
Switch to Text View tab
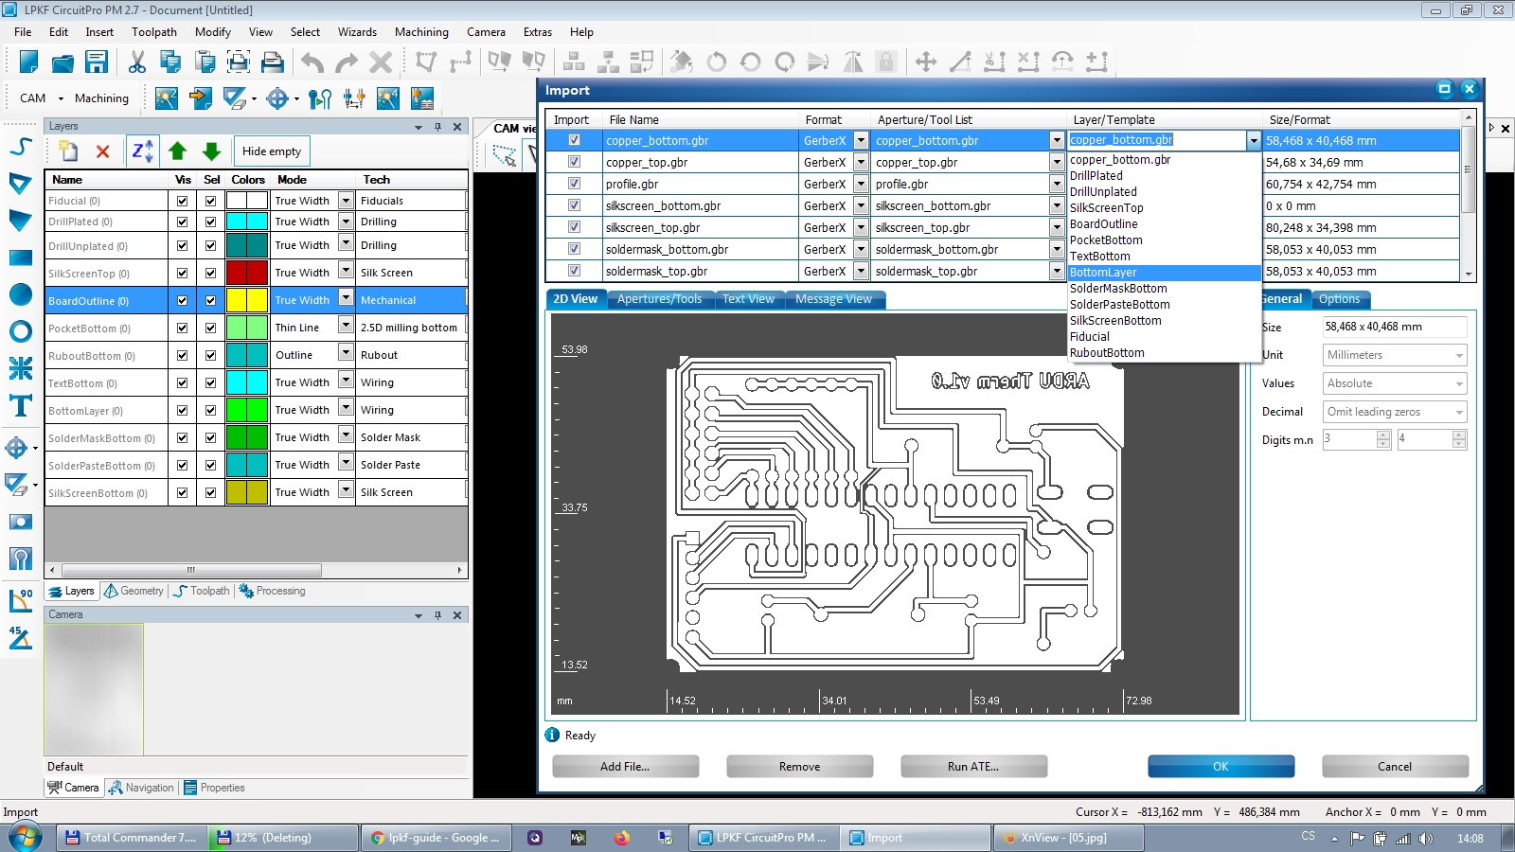pos(748,299)
